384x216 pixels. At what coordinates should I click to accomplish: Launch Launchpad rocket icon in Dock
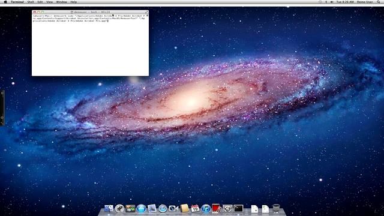119,208
